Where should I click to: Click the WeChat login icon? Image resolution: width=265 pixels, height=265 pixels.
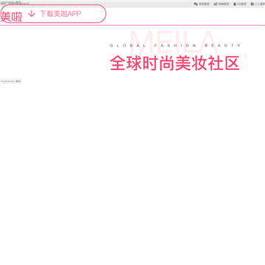click(x=196, y=4)
